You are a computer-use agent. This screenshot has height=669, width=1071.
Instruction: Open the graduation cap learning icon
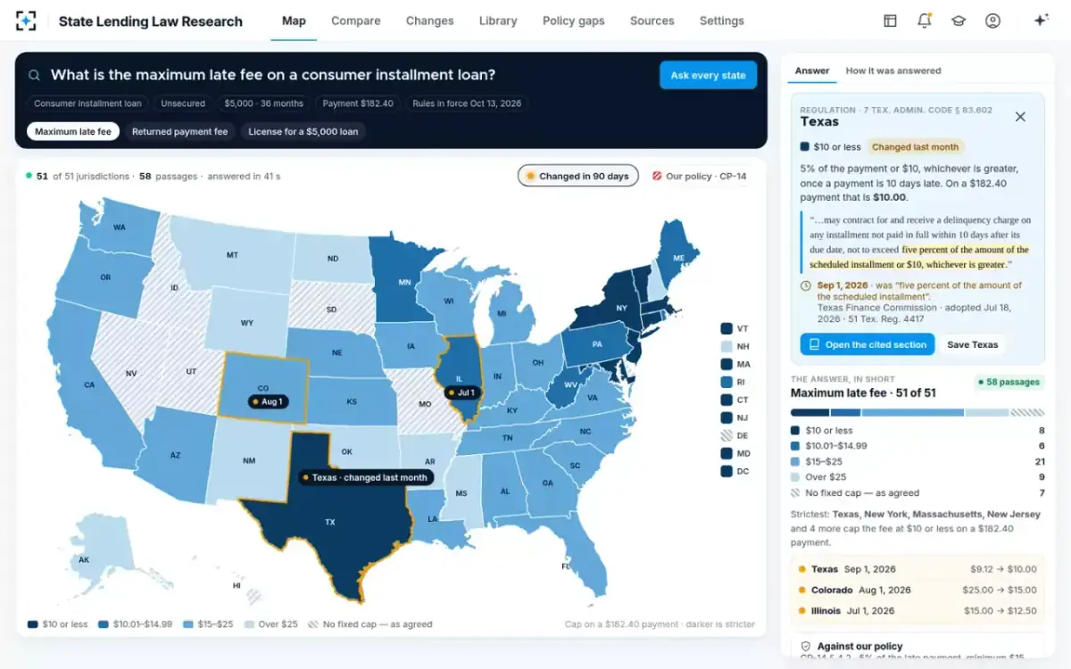click(x=959, y=21)
